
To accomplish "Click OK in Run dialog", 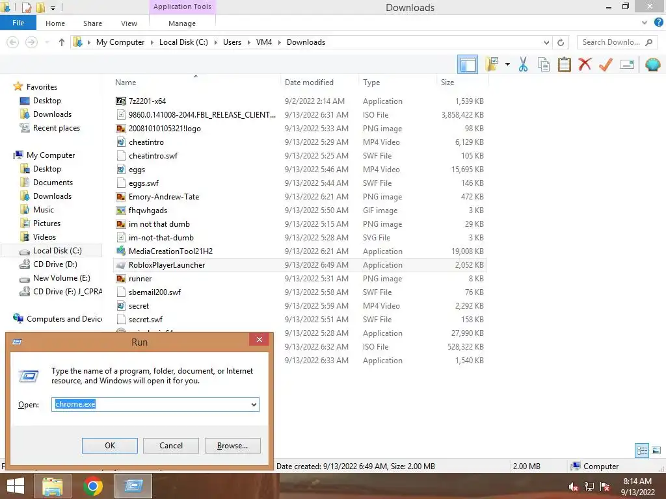I will click(109, 446).
